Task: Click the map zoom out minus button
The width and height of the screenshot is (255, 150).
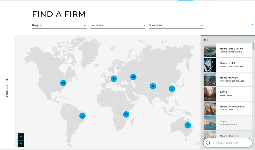Action: (x=21, y=144)
